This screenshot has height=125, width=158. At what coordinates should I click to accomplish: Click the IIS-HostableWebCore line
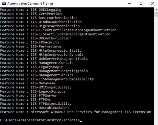(x=35, y=108)
